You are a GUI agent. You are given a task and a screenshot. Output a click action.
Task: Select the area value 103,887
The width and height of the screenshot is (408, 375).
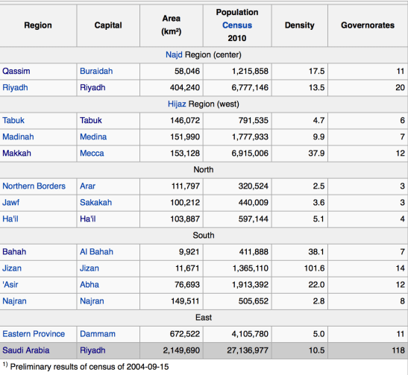click(185, 219)
